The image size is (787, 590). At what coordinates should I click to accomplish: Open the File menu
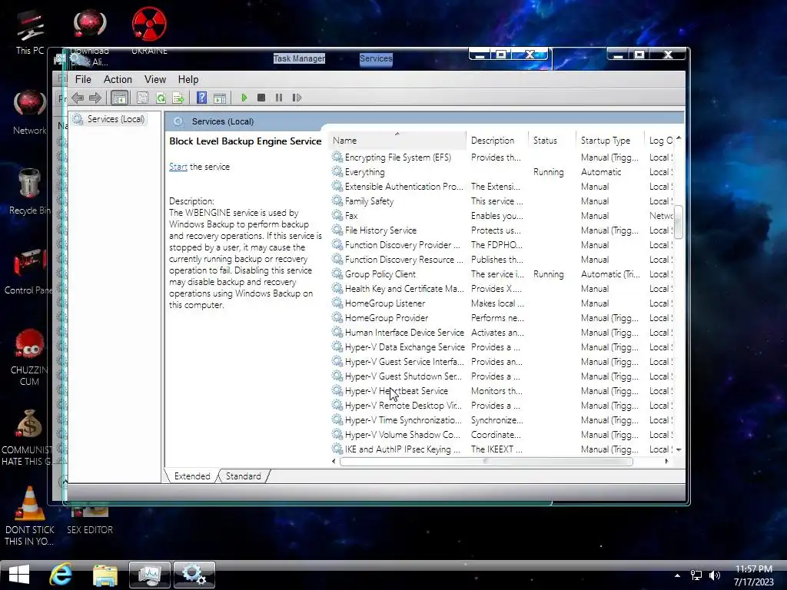point(83,79)
